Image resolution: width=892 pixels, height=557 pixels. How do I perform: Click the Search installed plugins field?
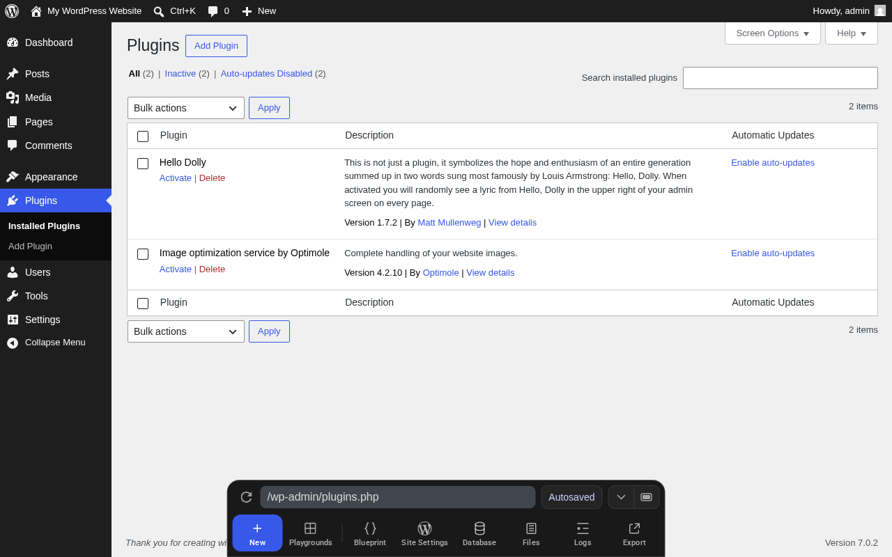click(780, 78)
